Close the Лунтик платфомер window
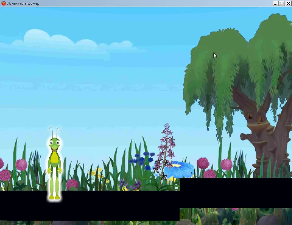Screen dimensions: 292x225 tap(288, 3)
